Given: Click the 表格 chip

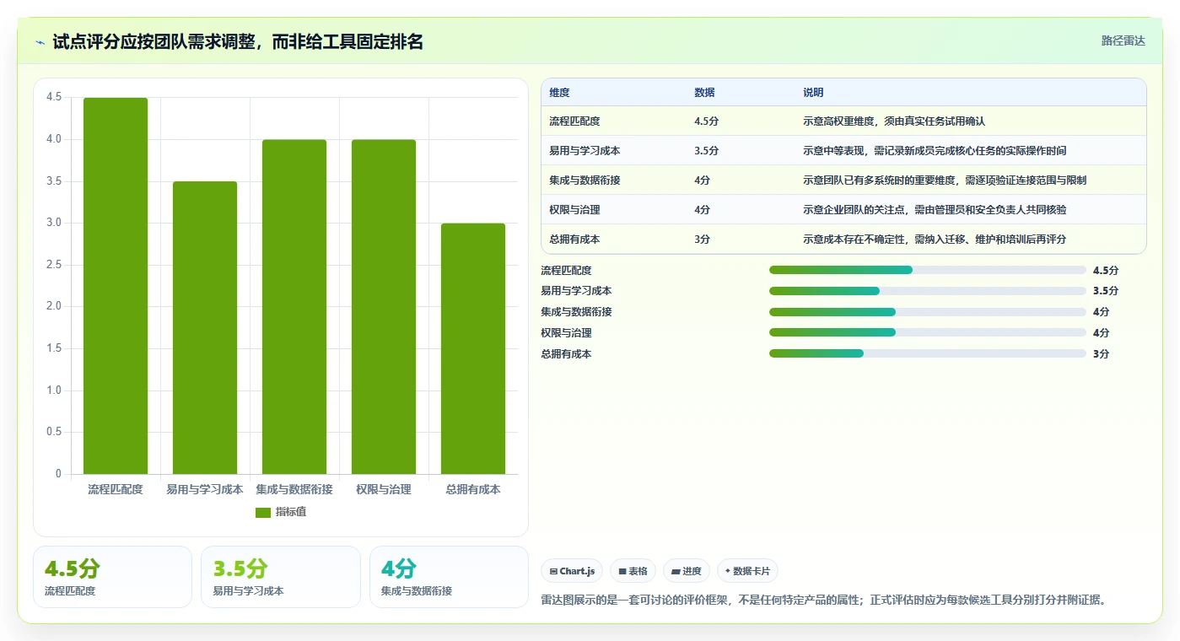Looking at the screenshot, I should [633, 571].
